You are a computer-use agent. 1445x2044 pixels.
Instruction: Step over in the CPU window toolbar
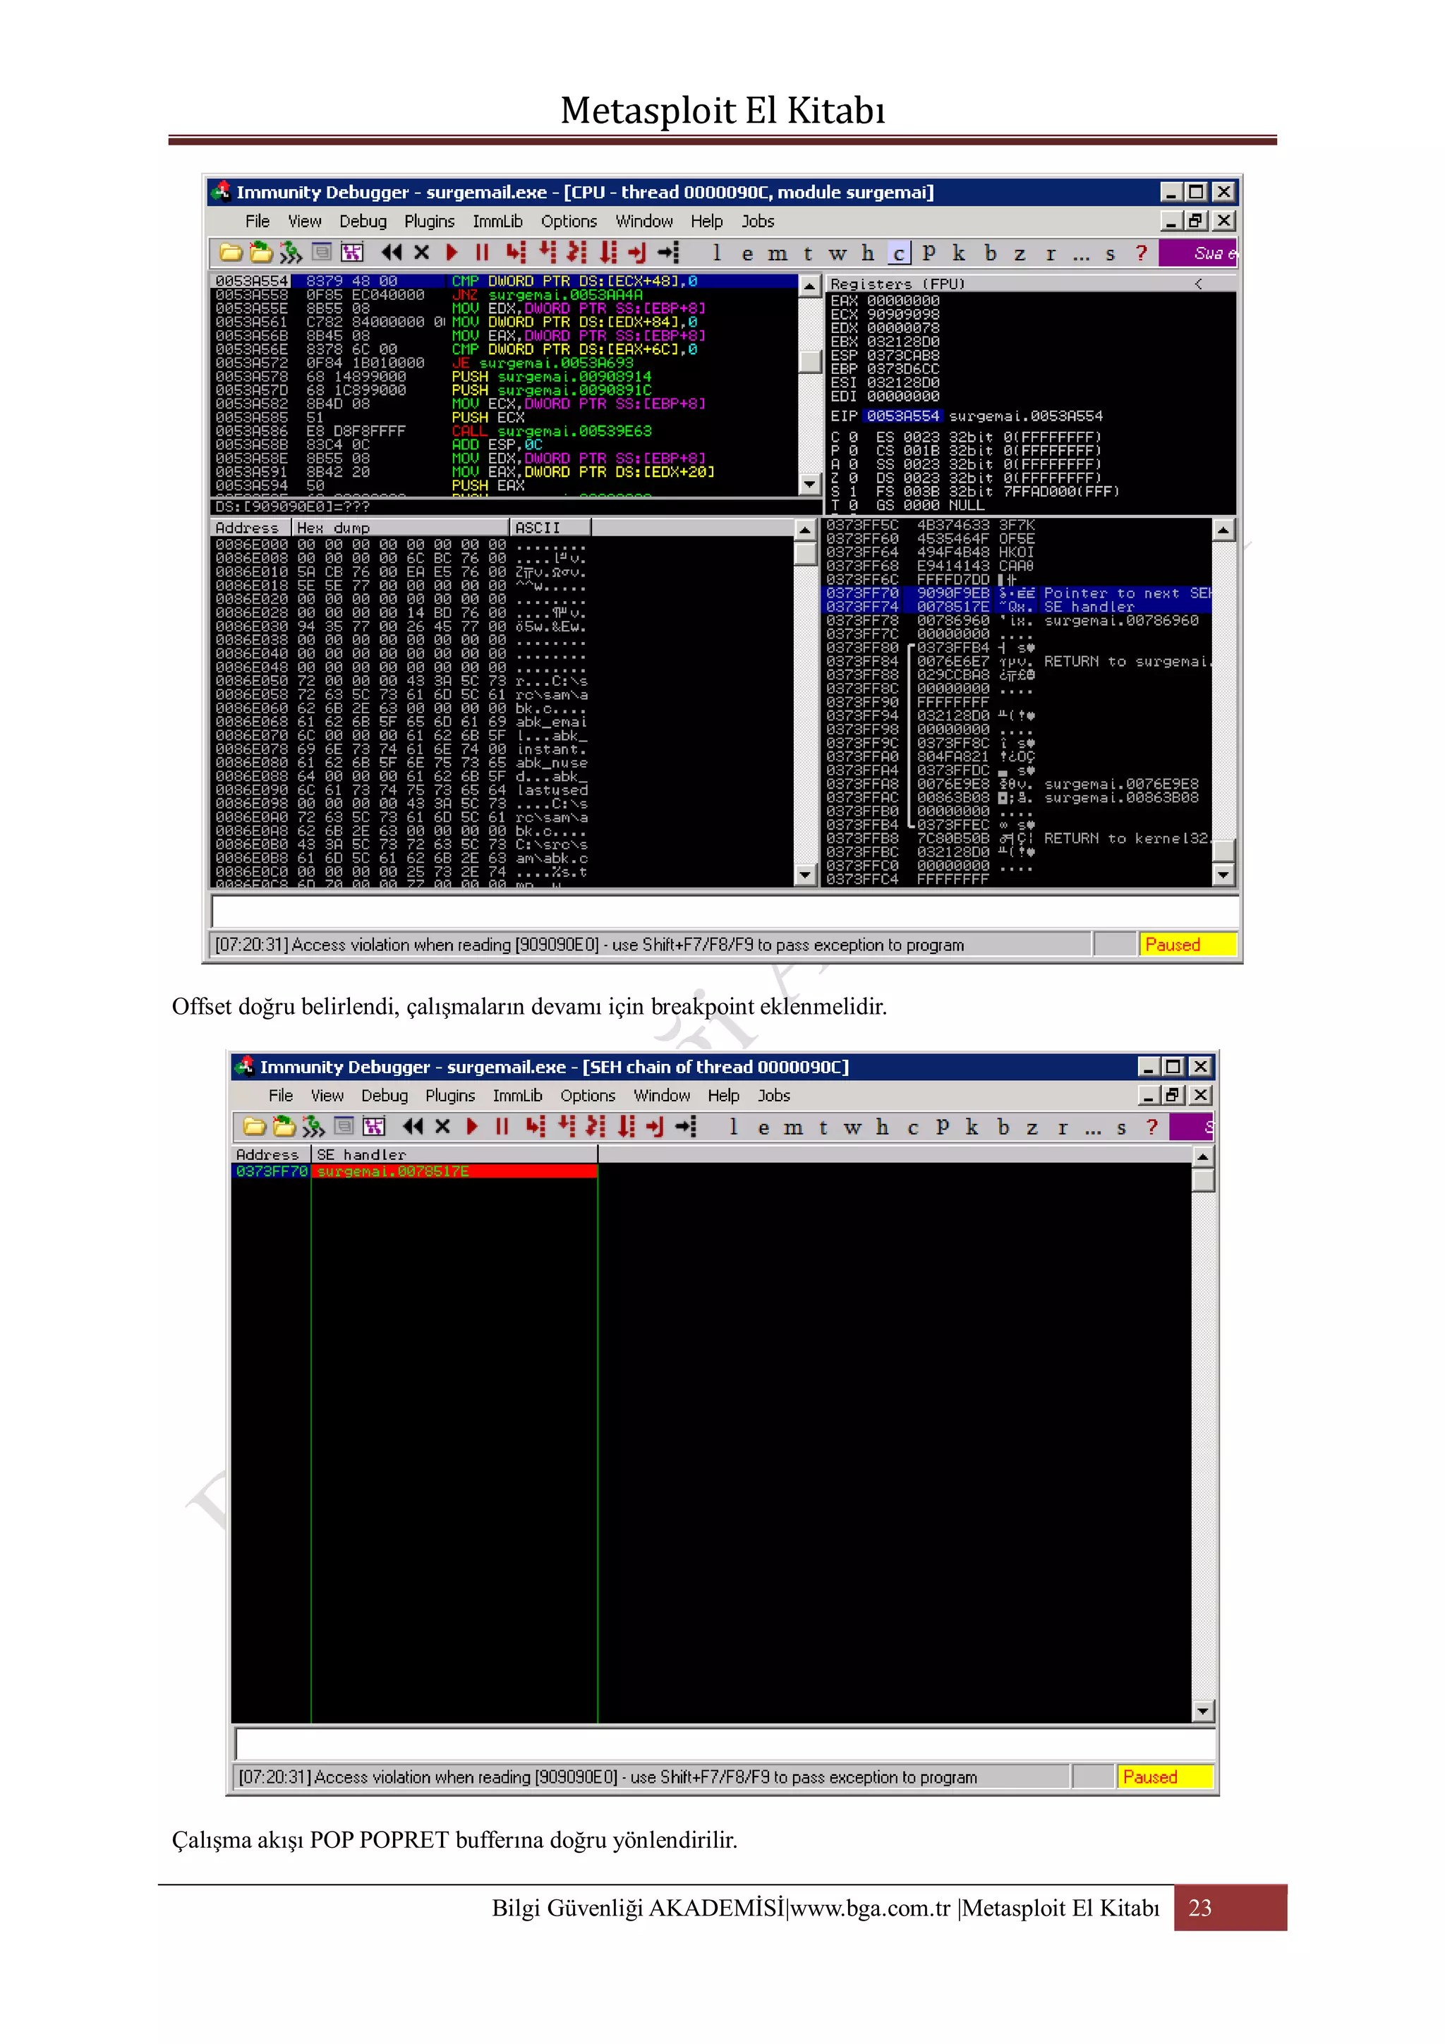point(547,253)
